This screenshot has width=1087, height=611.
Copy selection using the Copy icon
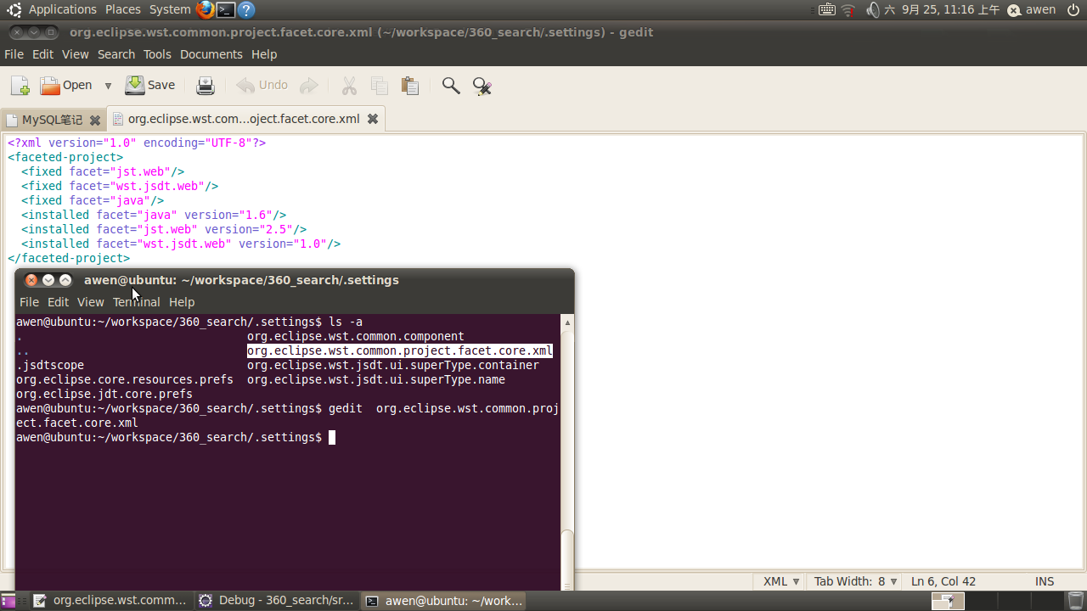point(380,86)
